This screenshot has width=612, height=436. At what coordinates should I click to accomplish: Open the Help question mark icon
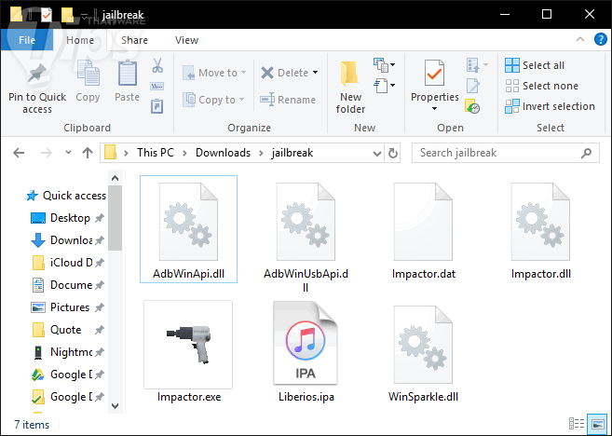600,39
